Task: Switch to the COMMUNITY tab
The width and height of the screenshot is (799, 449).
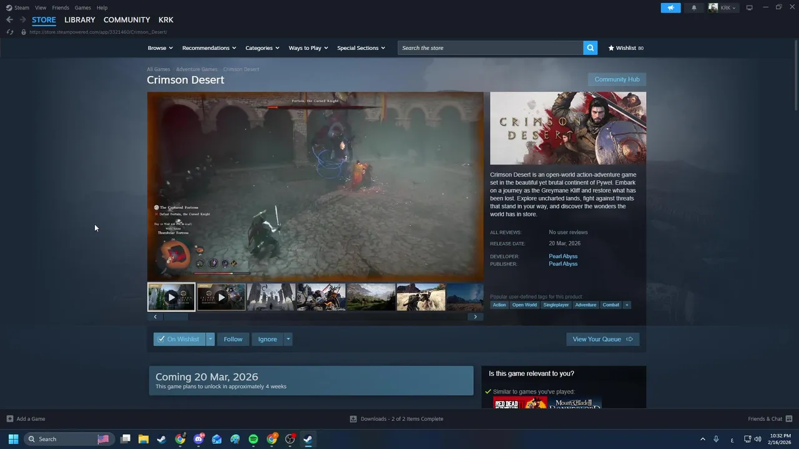Action: coord(127,20)
